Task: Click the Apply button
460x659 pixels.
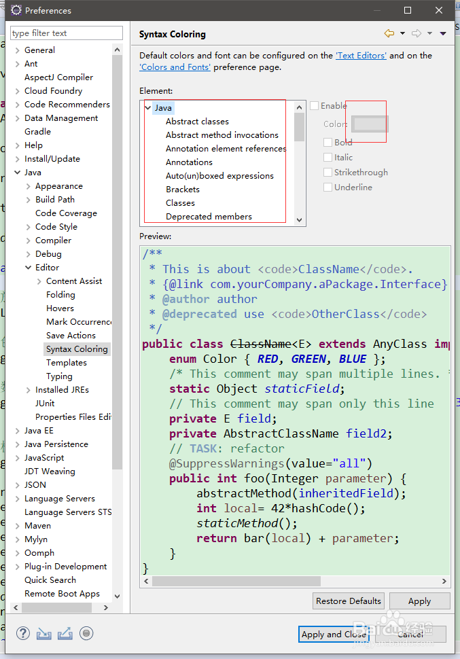Action: pos(420,601)
